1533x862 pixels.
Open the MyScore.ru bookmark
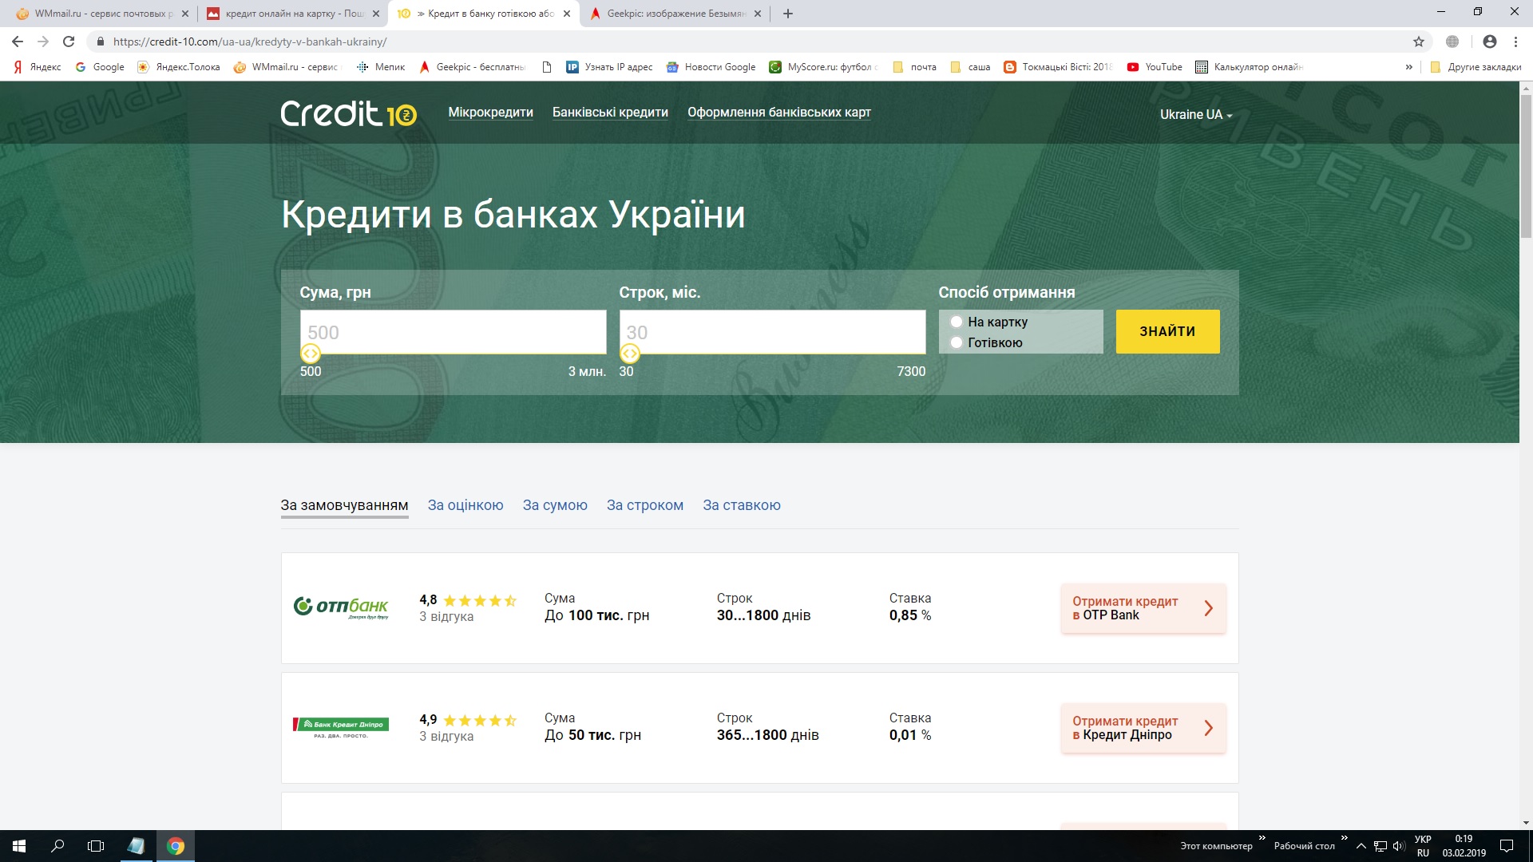(x=823, y=67)
